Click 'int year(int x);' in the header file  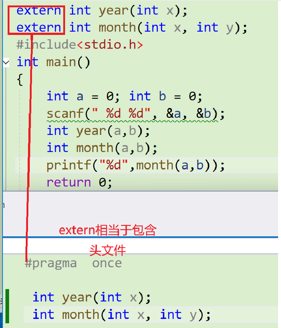tap(92, 297)
